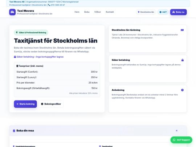Click the Taxi Movera brand title

click(25, 11)
